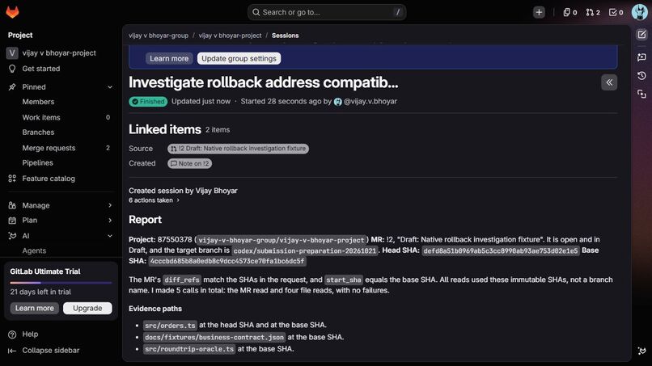Click Learn more in the banner
Image resolution: width=652 pixels, height=366 pixels.
click(x=169, y=59)
